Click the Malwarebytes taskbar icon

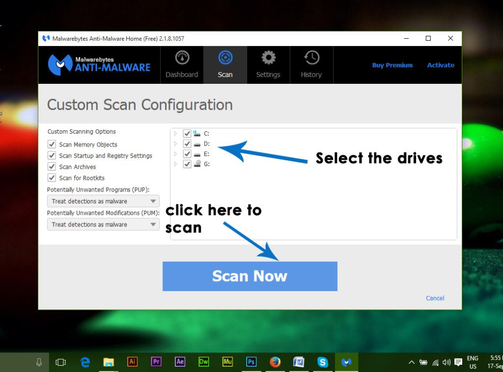(x=346, y=362)
